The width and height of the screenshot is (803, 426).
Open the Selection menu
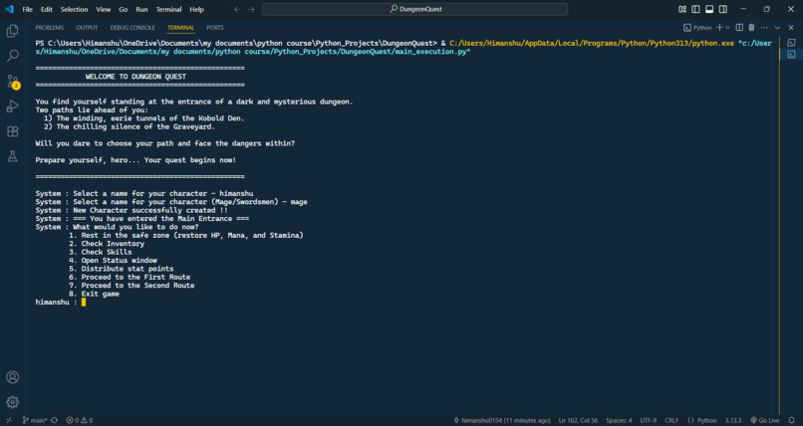(75, 9)
